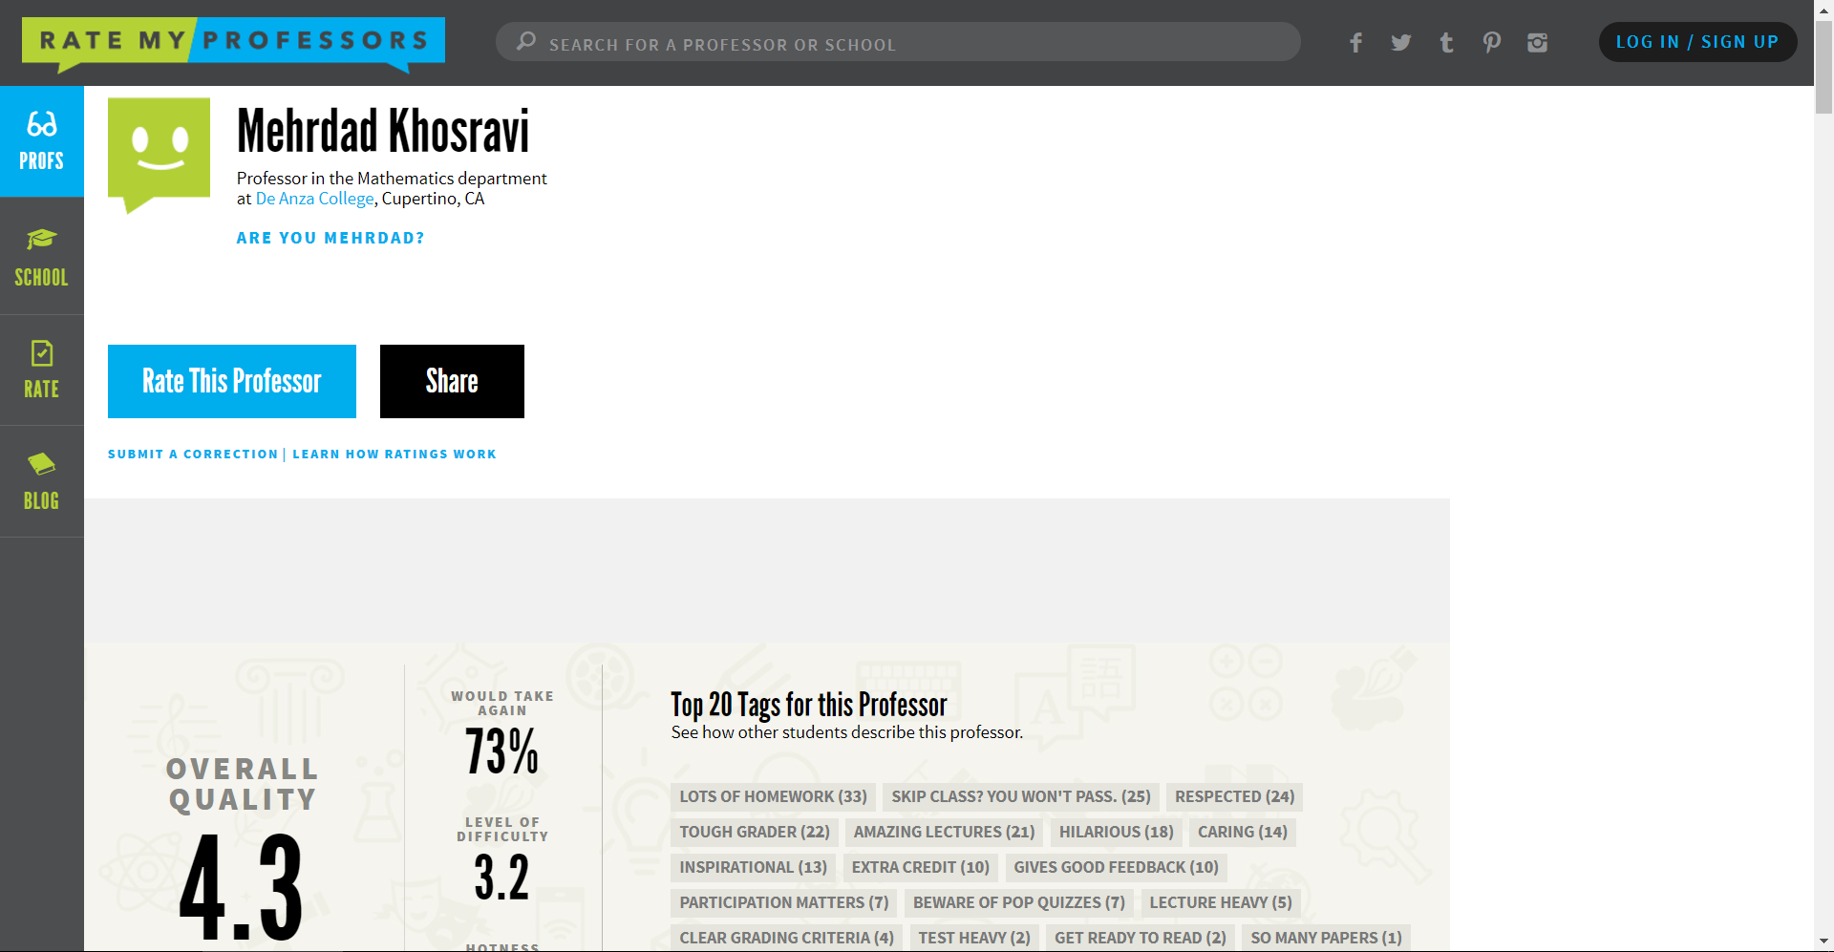The image size is (1834, 952).
Task: Click the Log In / Sign Up button
Action: 1697,42
